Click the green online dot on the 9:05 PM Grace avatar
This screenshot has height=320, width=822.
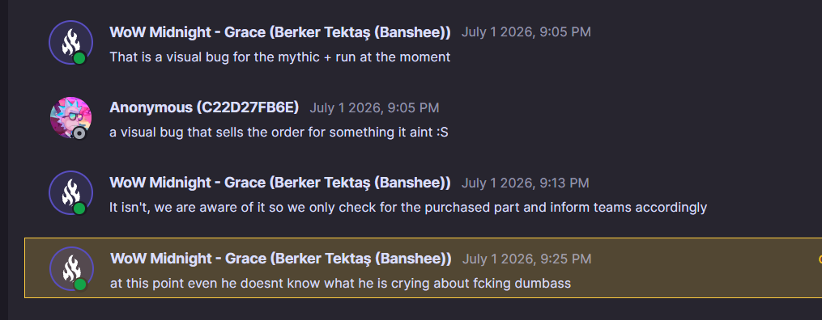(x=79, y=58)
